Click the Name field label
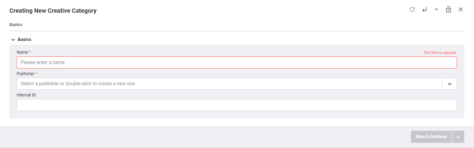The image size is (474, 148). coord(22,52)
